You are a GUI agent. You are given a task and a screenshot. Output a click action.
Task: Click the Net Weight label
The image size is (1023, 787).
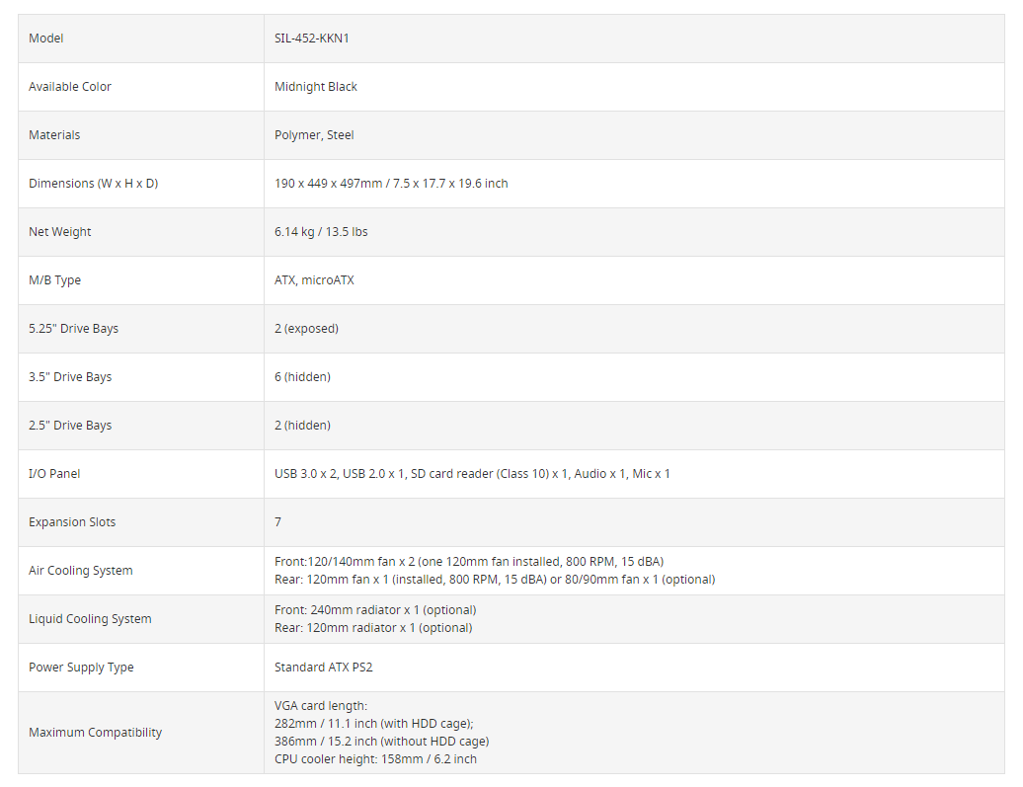60,232
